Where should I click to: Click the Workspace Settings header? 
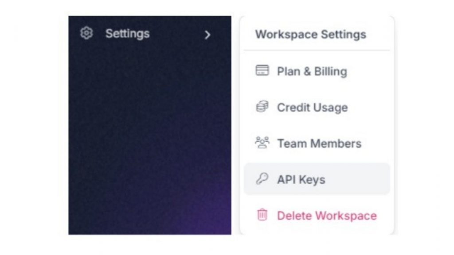coord(311,34)
